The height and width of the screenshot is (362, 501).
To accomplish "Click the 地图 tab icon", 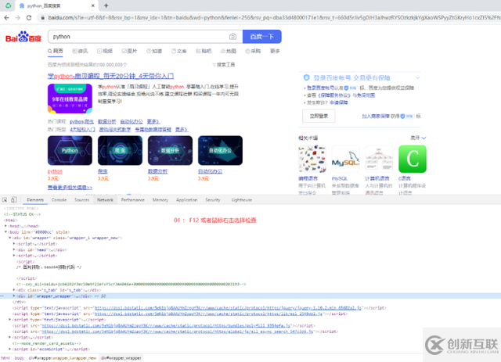I will (x=223, y=51).
